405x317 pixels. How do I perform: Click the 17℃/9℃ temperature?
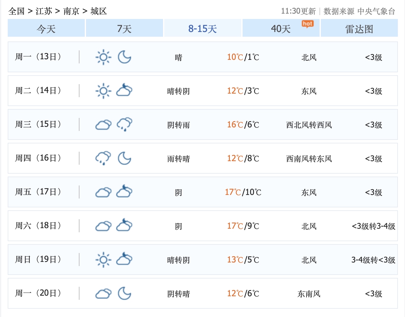click(x=243, y=226)
